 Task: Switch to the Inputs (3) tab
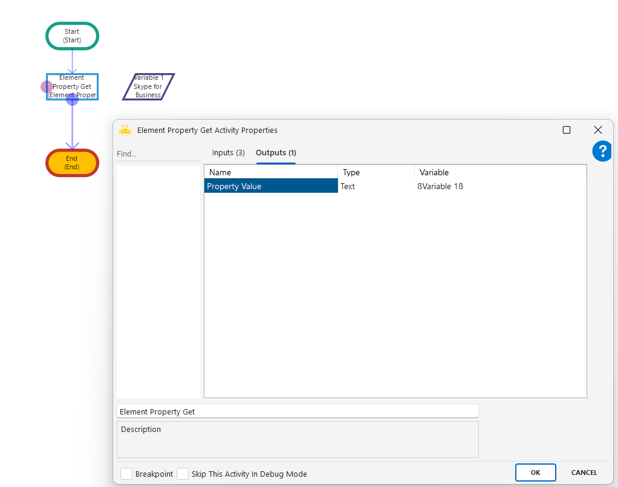[x=228, y=153]
